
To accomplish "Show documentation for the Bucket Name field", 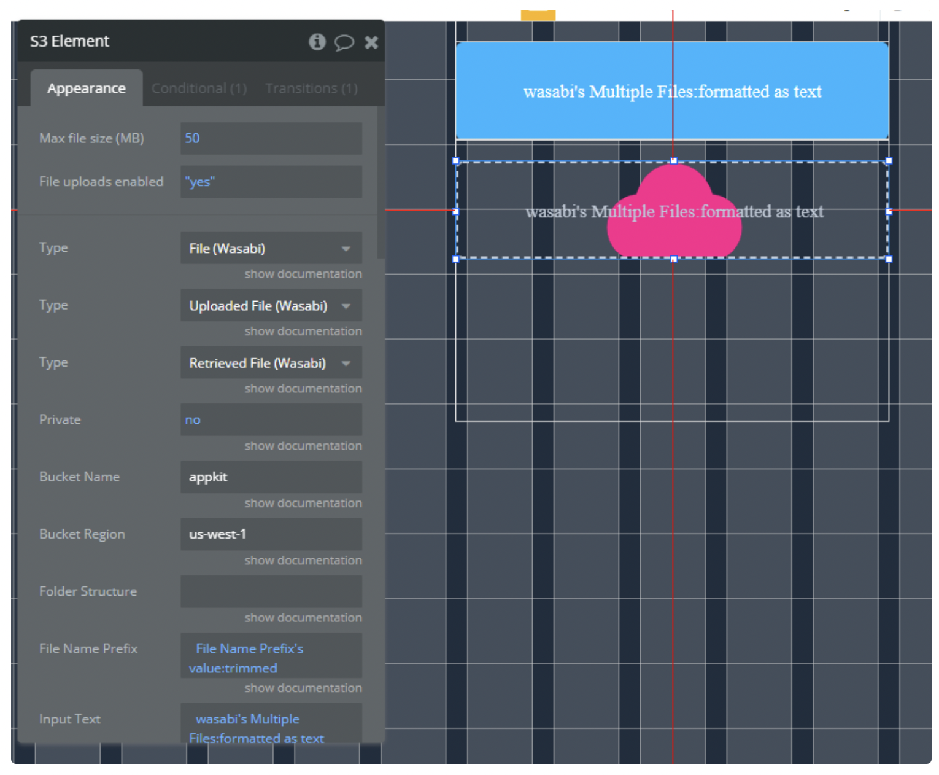I will click(303, 503).
